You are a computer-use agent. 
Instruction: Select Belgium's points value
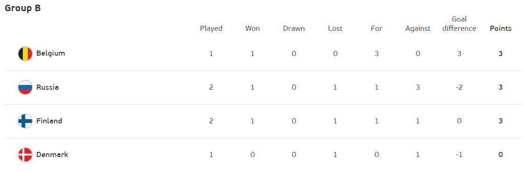tap(501, 54)
